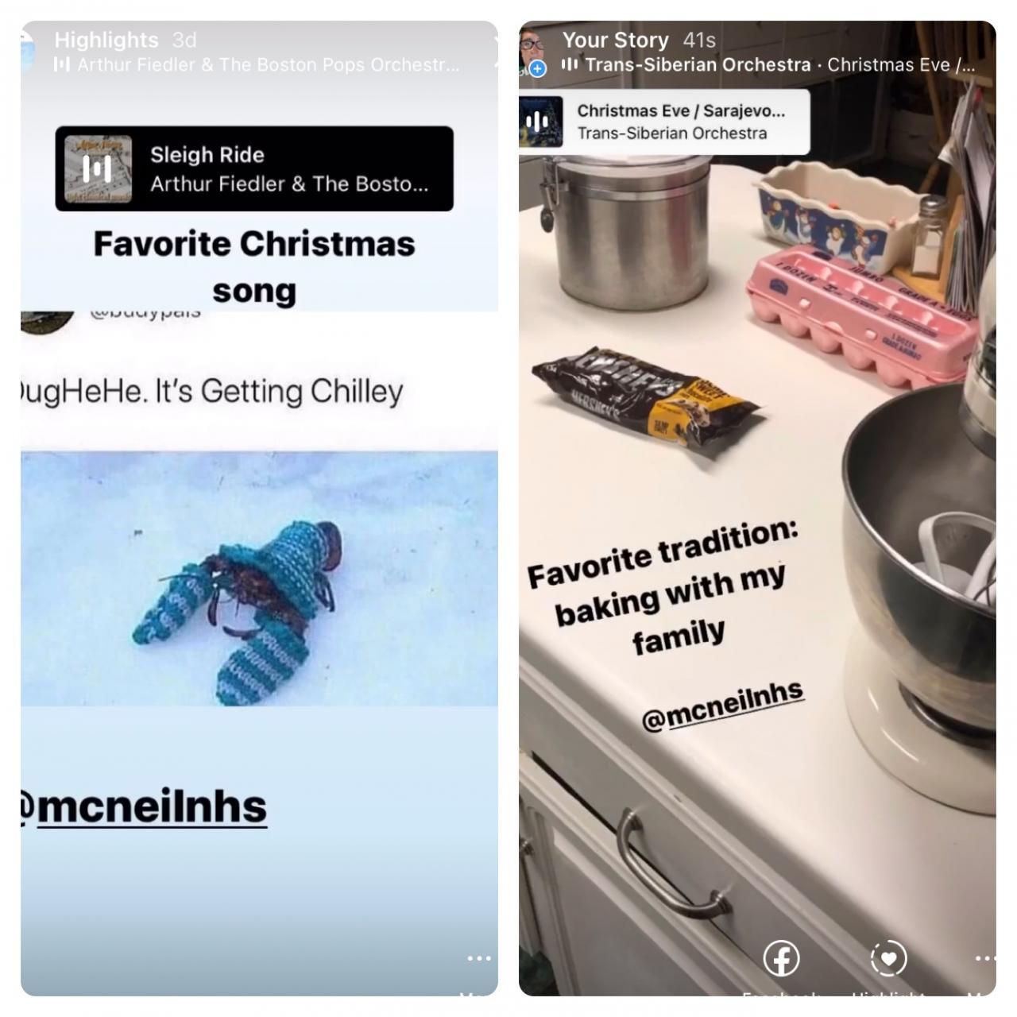Screen dimensions: 1017x1017
Task: Open the three-dot menu on the left story
Action: pyautogui.click(x=479, y=958)
